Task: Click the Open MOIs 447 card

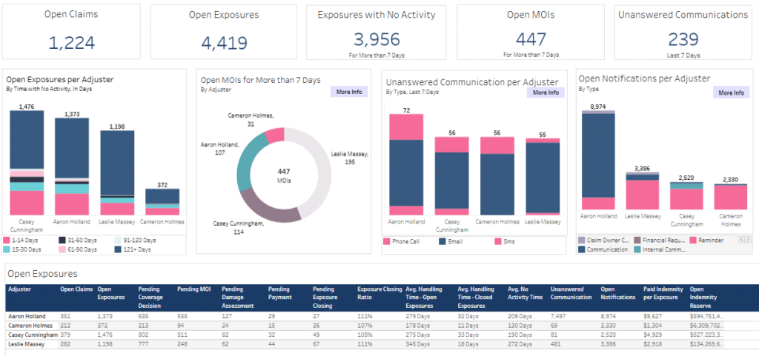Action: coord(531,32)
